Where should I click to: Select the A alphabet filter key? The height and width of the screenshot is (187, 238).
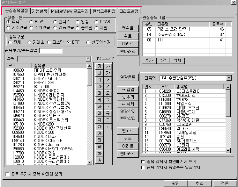(100, 160)
